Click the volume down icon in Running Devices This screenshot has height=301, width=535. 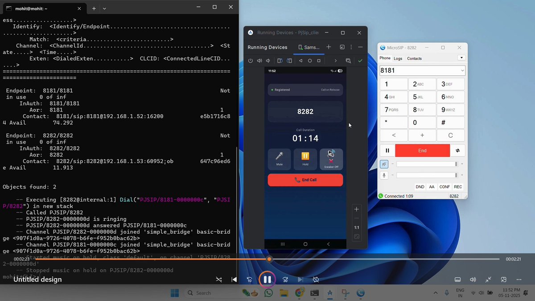268,61
